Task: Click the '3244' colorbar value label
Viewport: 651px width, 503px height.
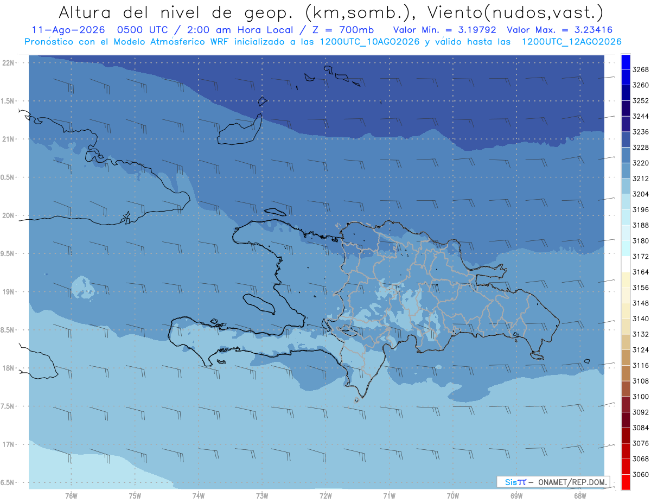Action: pos(641,117)
